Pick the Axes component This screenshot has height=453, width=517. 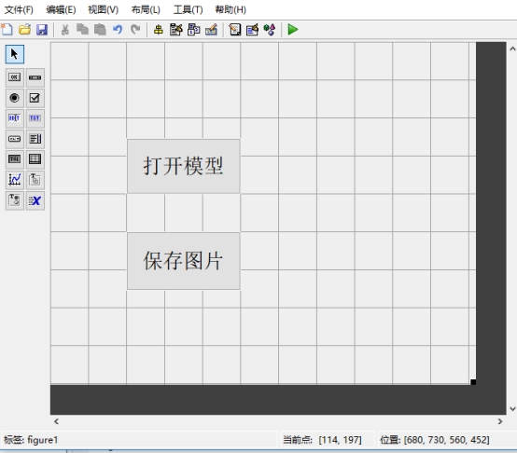click(15, 180)
